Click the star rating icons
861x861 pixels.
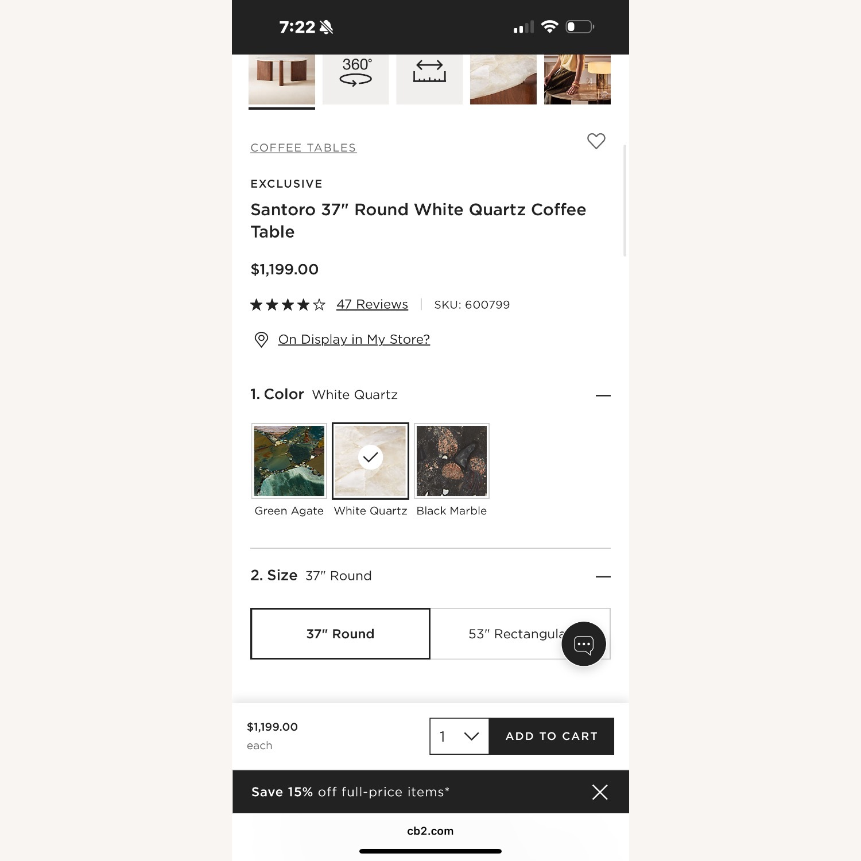[288, 305]
